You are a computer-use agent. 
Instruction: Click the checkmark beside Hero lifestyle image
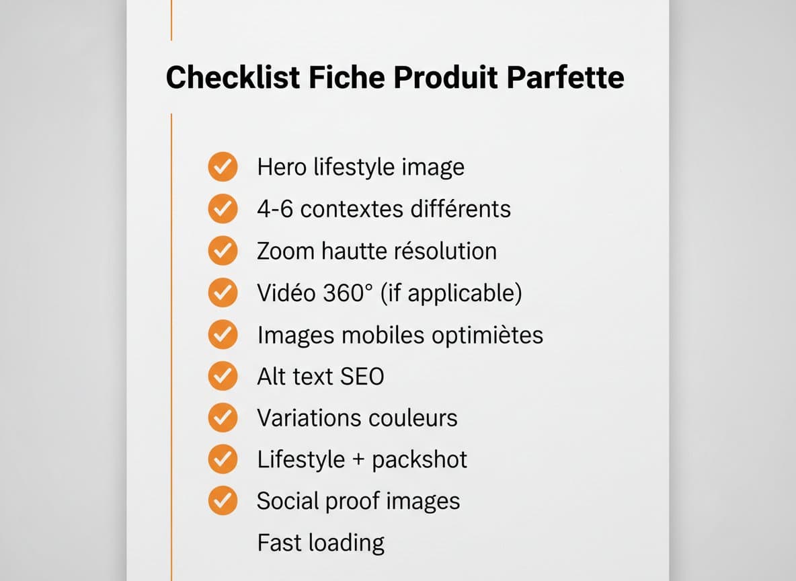pos(223,167)
